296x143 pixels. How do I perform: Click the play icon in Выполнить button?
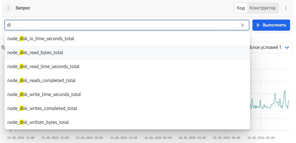coord(258,25)
